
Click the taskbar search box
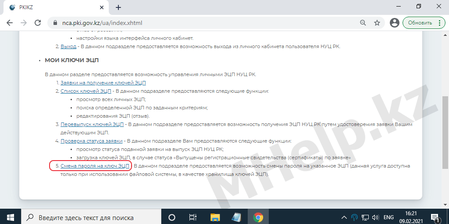[92, 217]
